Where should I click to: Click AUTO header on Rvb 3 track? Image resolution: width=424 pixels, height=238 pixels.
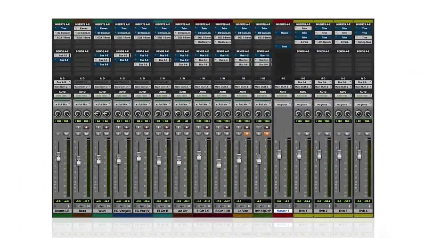343,92
